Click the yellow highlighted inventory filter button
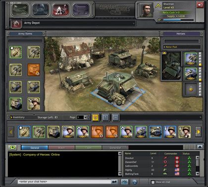 click(96, 118)
